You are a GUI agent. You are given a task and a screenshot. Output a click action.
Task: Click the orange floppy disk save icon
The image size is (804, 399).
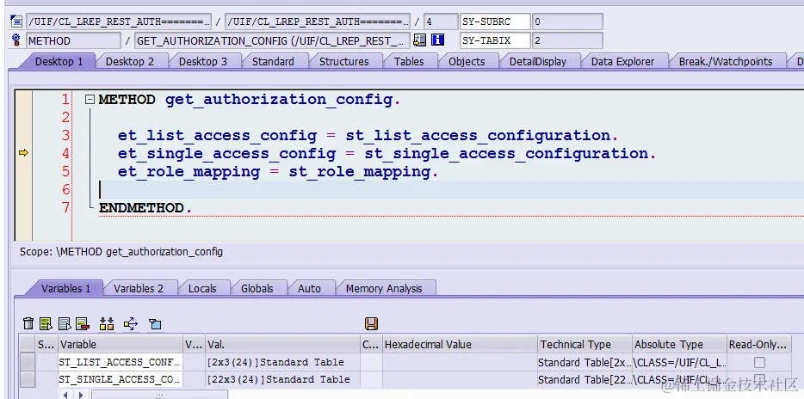pos(371,323)
